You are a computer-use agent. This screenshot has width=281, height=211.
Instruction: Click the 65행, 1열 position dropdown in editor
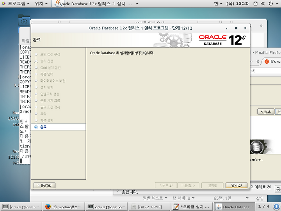coord(231,198)
